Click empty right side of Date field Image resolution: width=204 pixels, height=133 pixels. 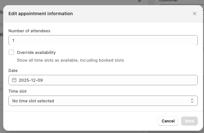145,80
